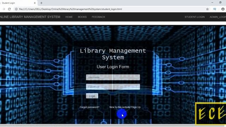Reload the page with the refresh icon
The image size is (226, 127).
click(10, 9)
